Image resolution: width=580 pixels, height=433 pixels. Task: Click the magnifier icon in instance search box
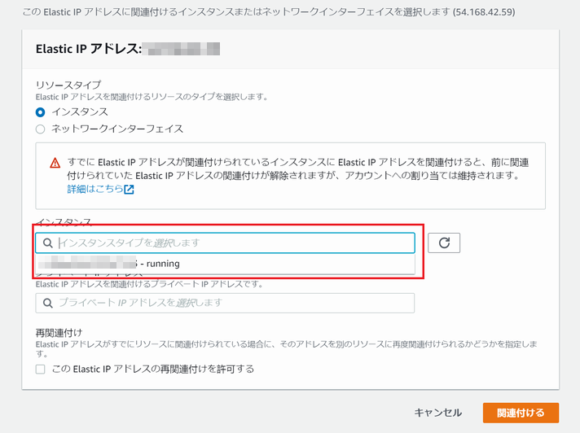click(48, 243)
